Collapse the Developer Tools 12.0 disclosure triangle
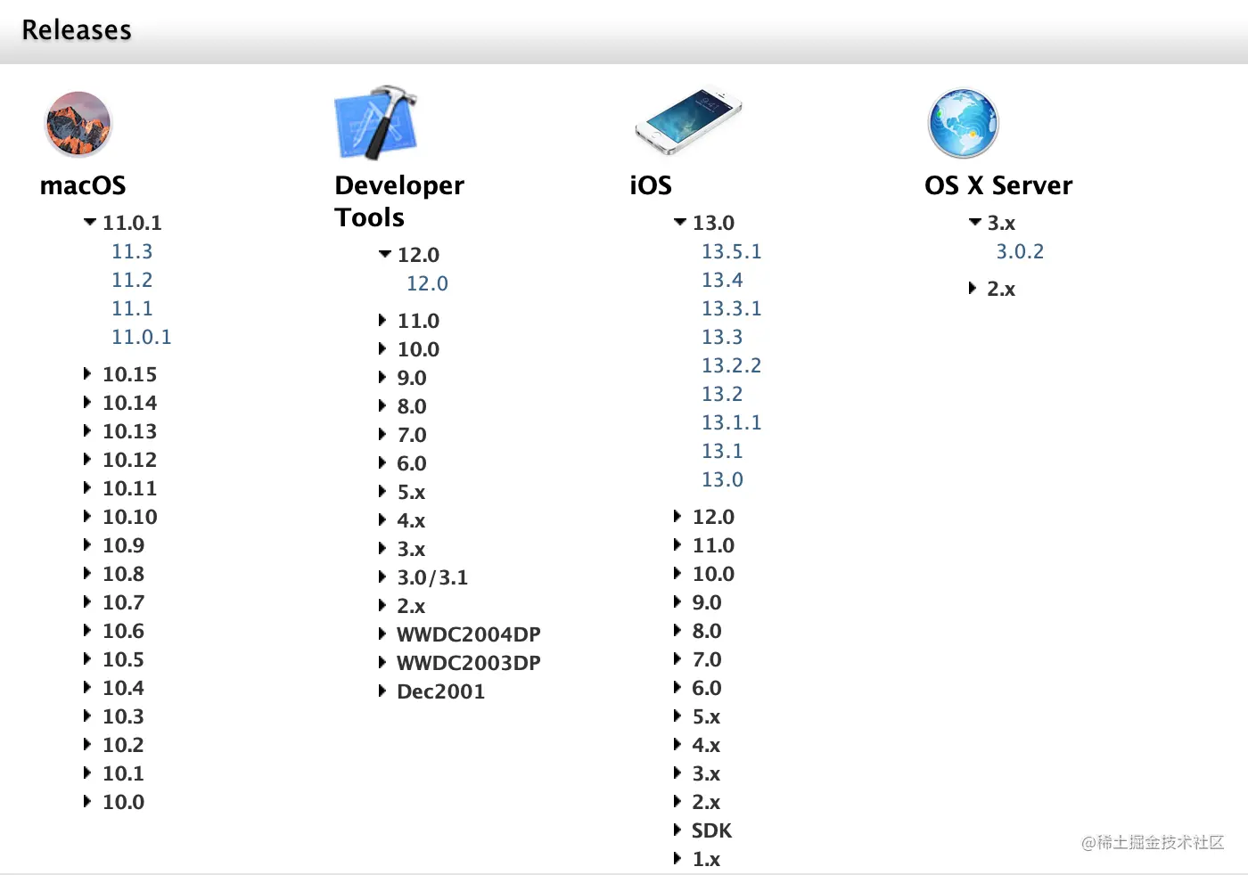 [x=384, y=254]
